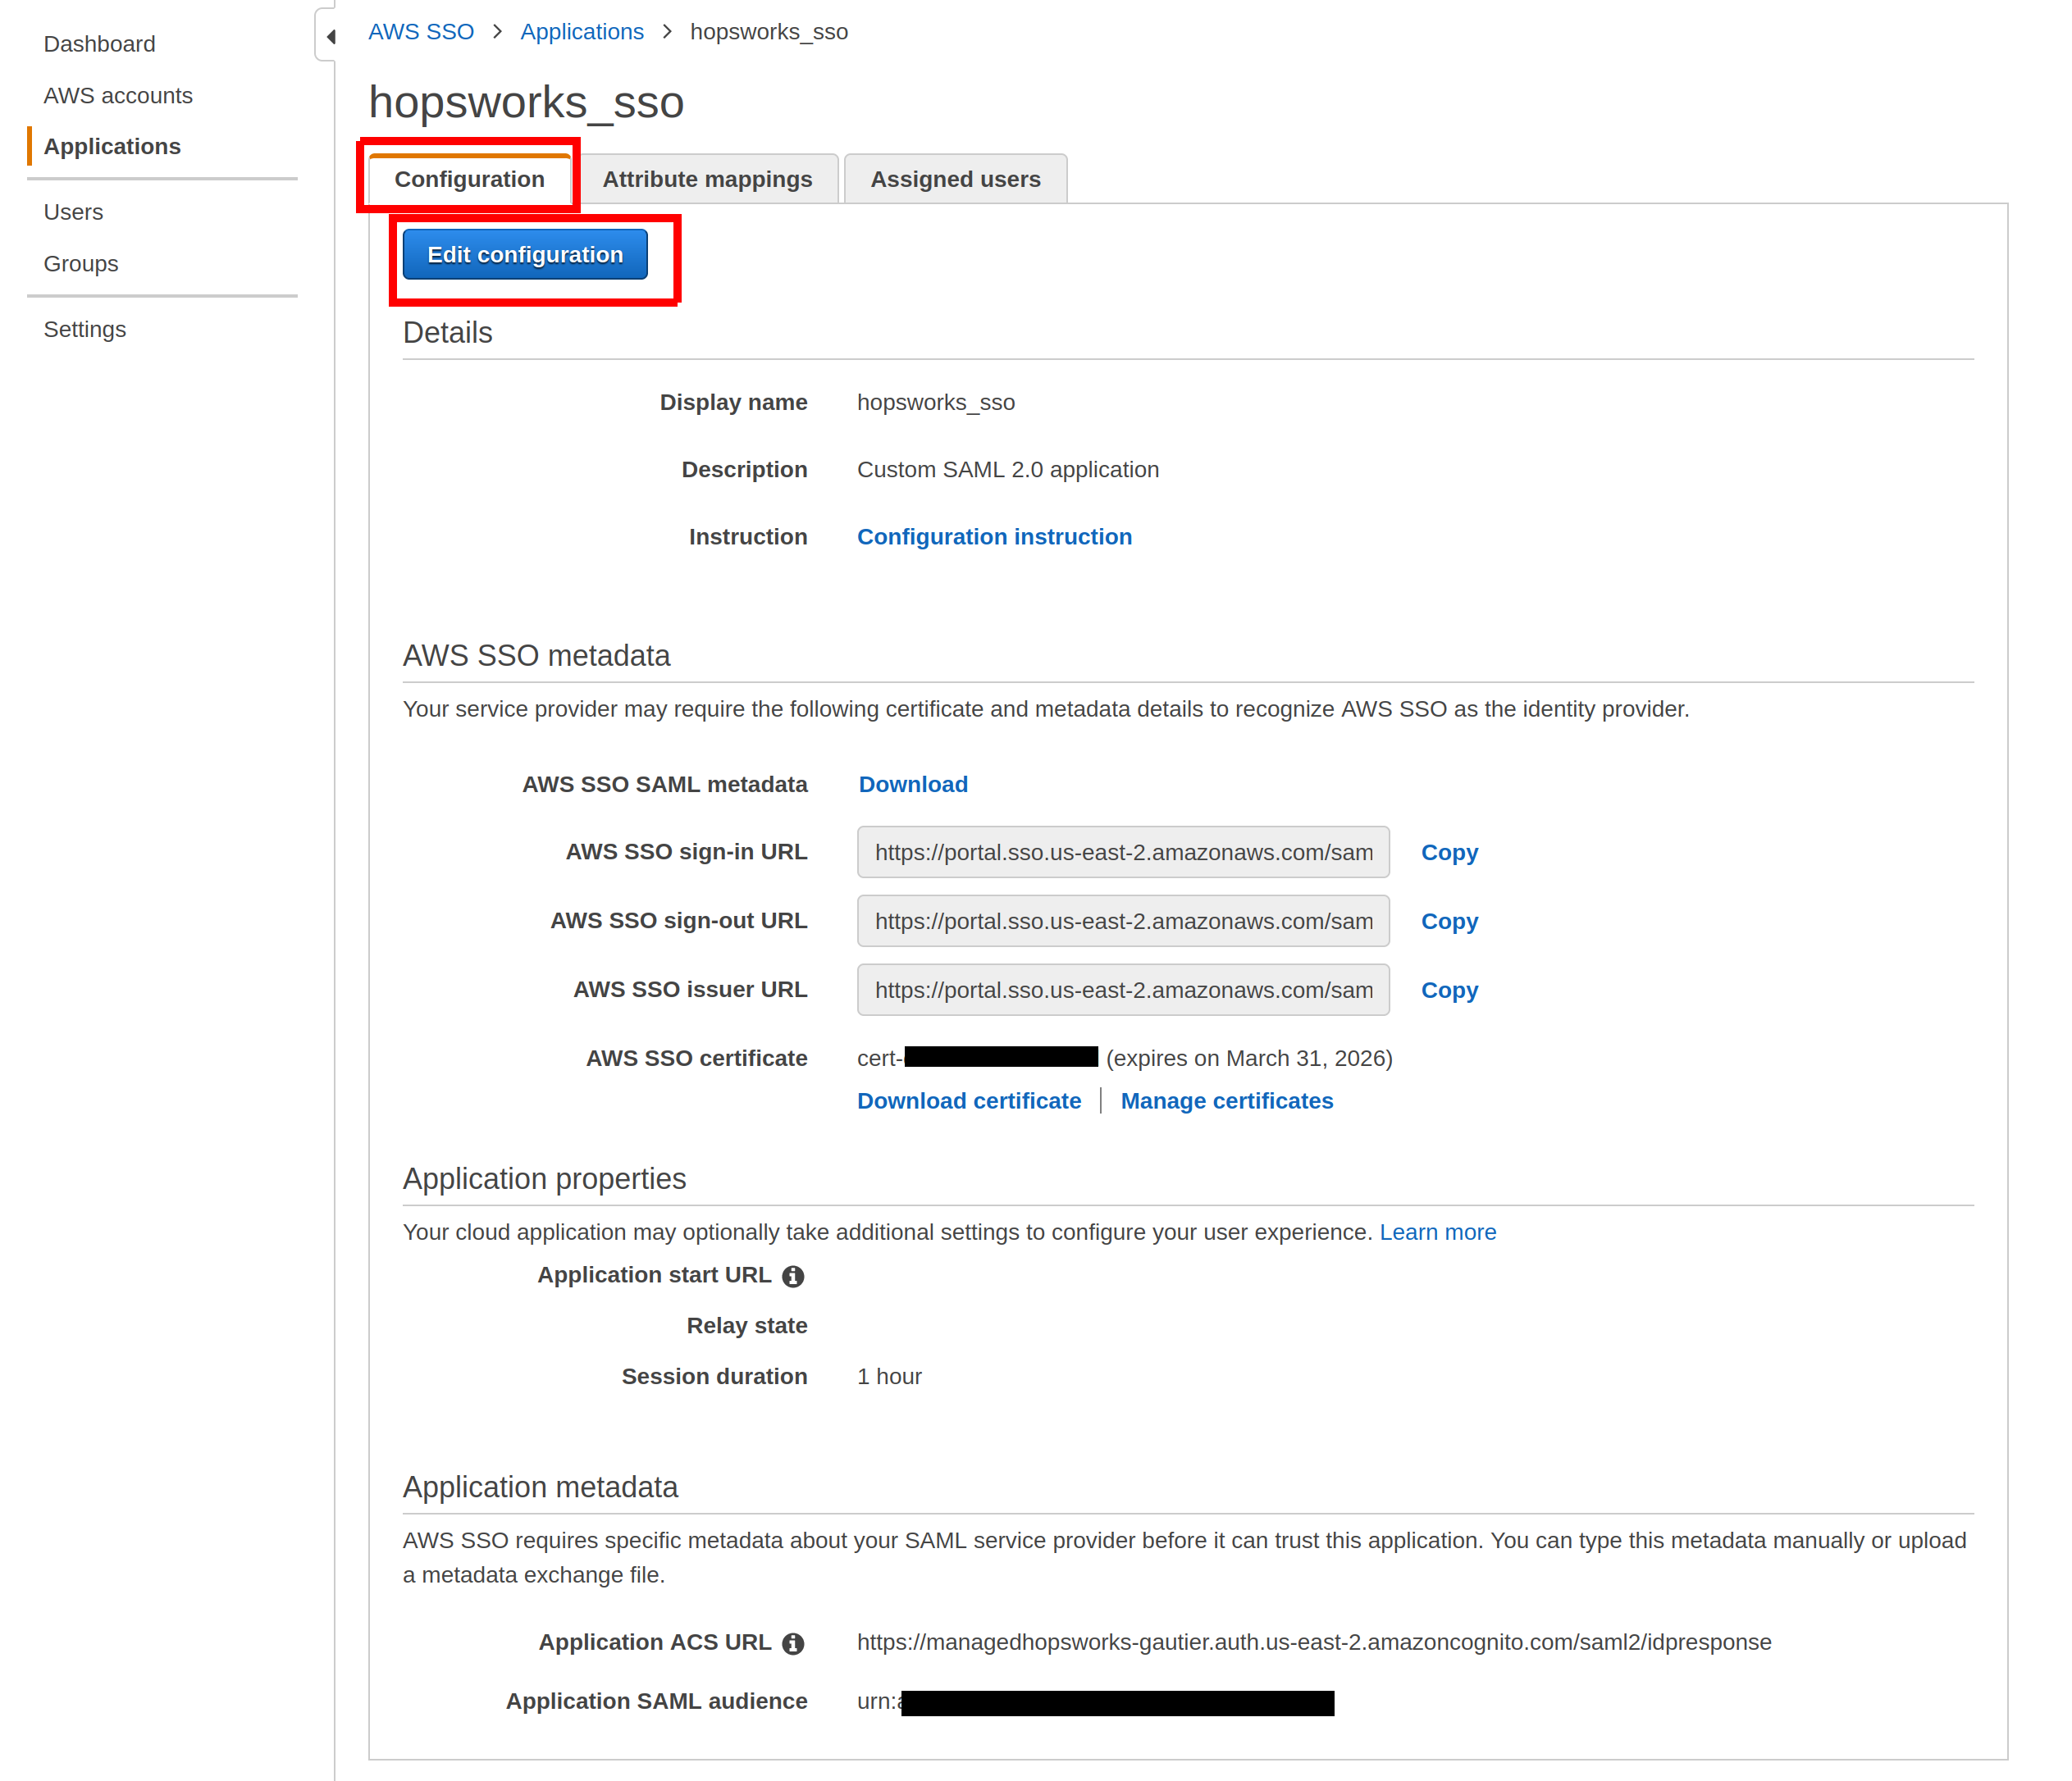
Task: Open the info icon beside Application start URL
Action: click(793, 1276)
